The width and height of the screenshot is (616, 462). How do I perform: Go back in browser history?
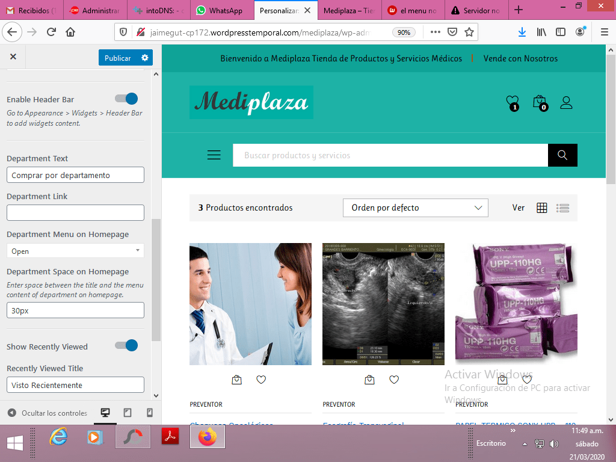(x=12, y=32)
